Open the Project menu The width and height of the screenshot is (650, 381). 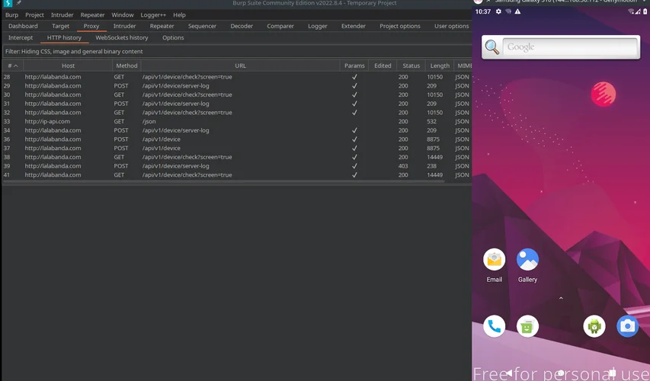[34, 15]
